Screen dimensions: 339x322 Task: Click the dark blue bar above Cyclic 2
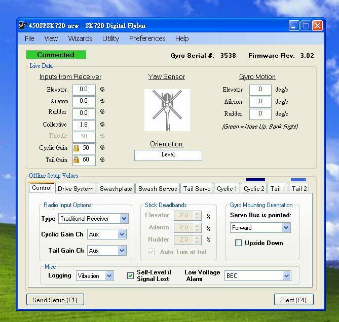255,180
